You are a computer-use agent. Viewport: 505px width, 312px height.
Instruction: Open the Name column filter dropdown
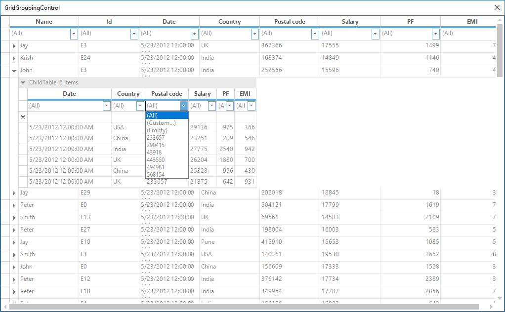(74, 34)
